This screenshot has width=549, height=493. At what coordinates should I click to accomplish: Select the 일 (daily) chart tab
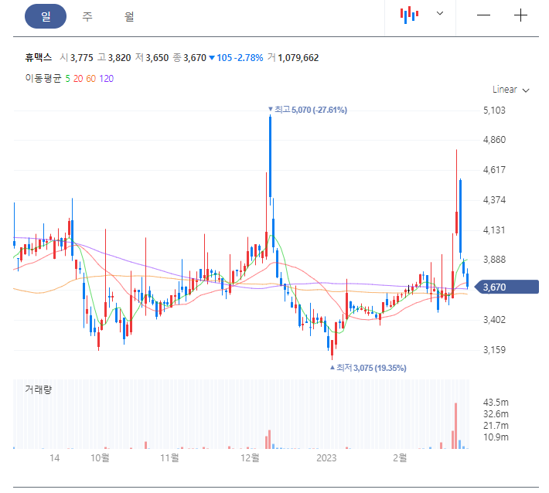46,16
